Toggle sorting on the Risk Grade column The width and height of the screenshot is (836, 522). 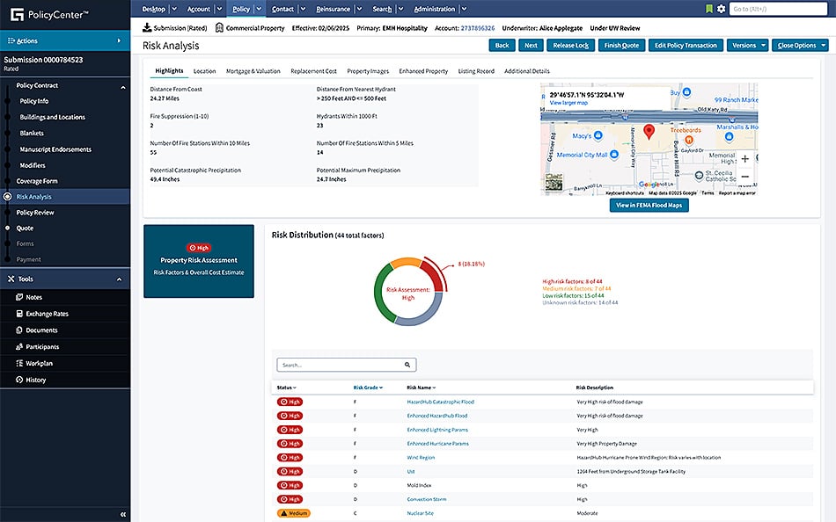pyautogui.click(x=363, y=387)
